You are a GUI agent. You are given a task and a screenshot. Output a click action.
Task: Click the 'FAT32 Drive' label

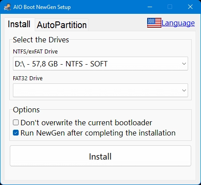[28, 78]
